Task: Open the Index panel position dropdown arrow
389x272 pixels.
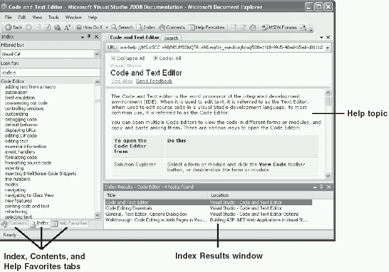Action: pyautogui.click(x=82, y=37)
